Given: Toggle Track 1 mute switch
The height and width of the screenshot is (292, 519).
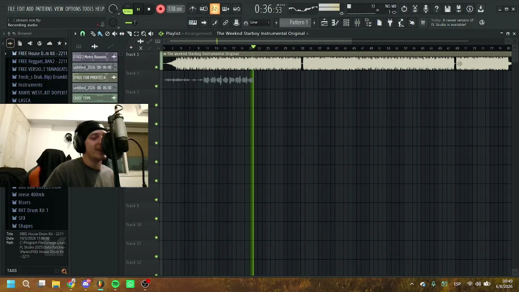Looking at the screenshot, I should click(x=157, y=67).
